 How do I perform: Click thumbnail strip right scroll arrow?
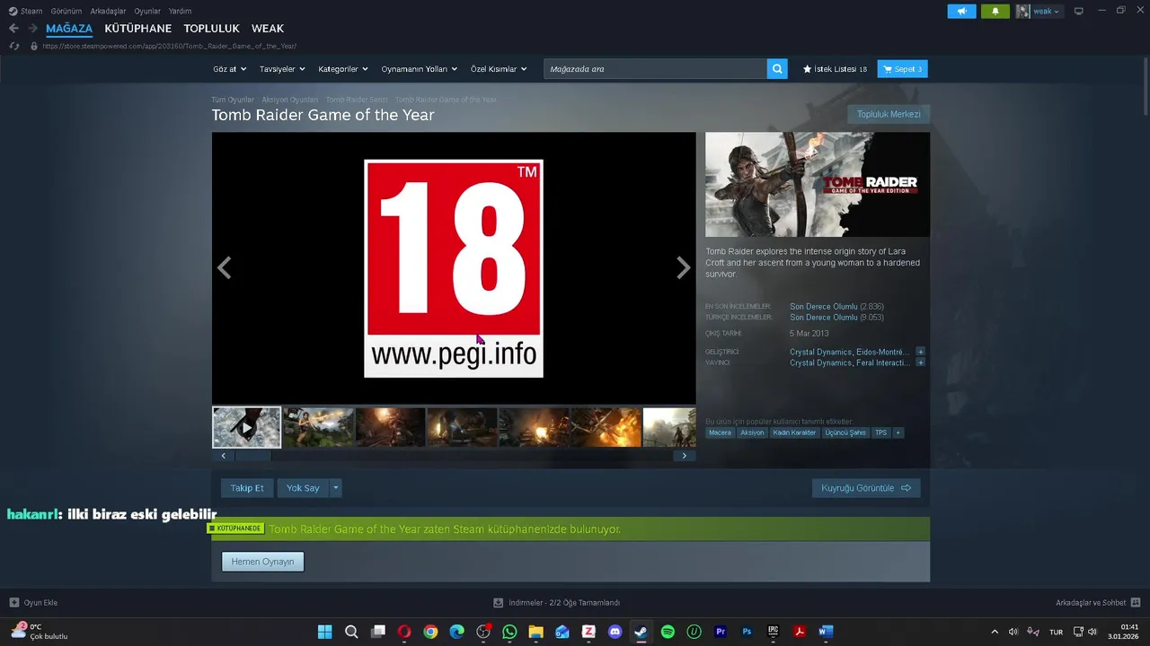point(684,456)
